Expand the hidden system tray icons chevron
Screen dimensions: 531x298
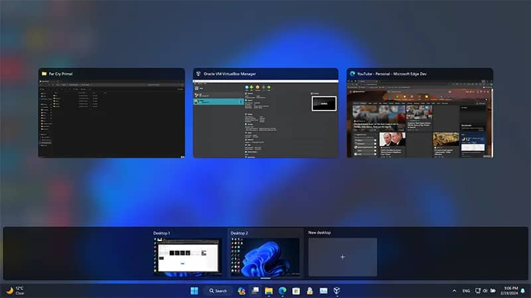(454, 291)
